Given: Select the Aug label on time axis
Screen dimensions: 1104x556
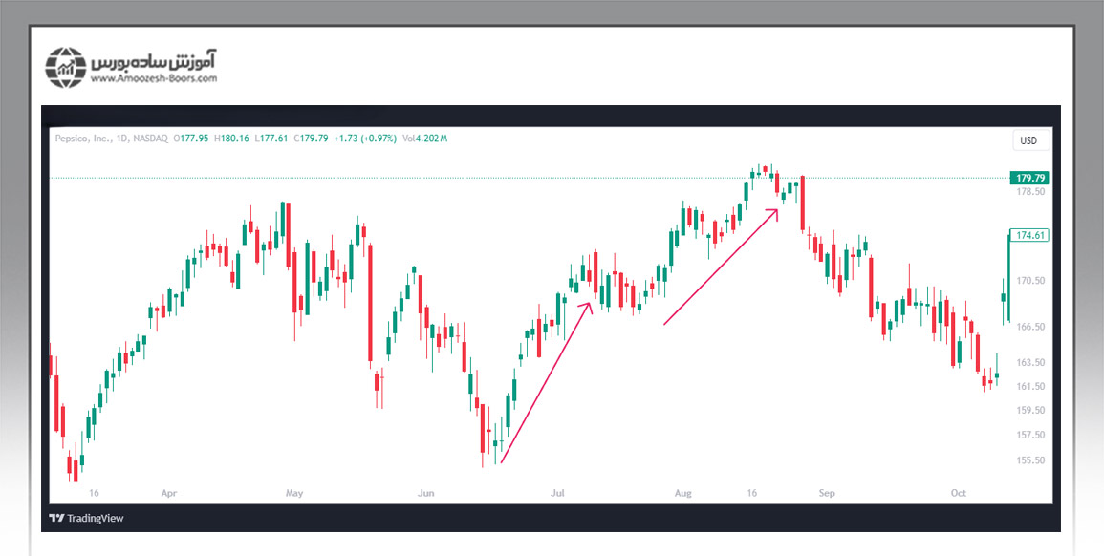Looking at the screenshot, I should coord(682,494).
